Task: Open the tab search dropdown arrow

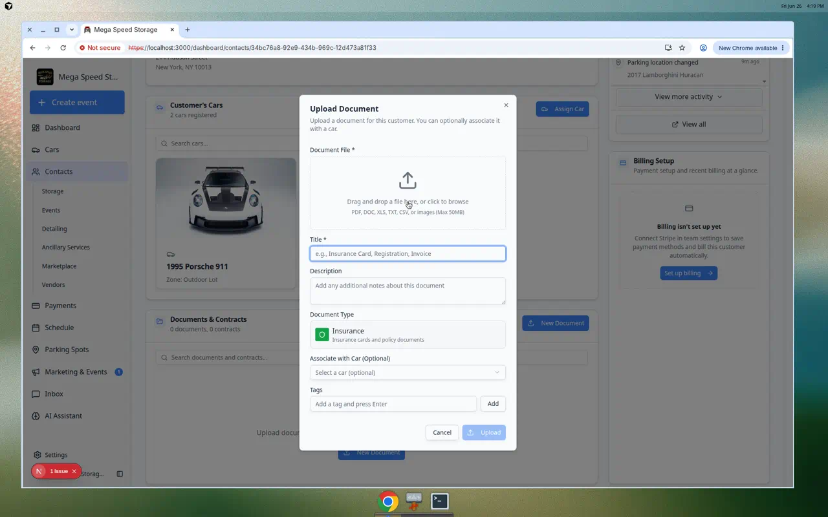Action: point(72,30)
